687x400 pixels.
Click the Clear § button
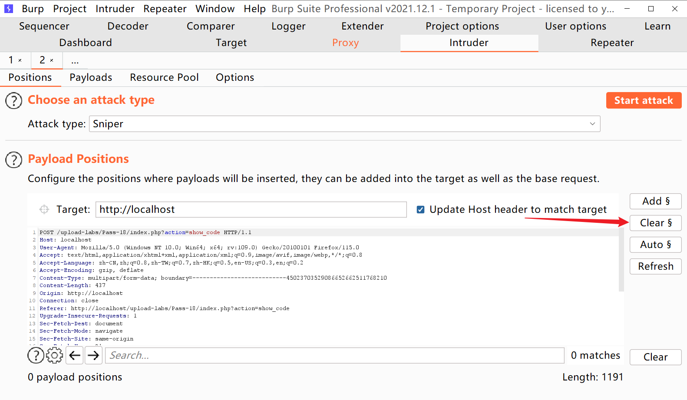(655, 223)
